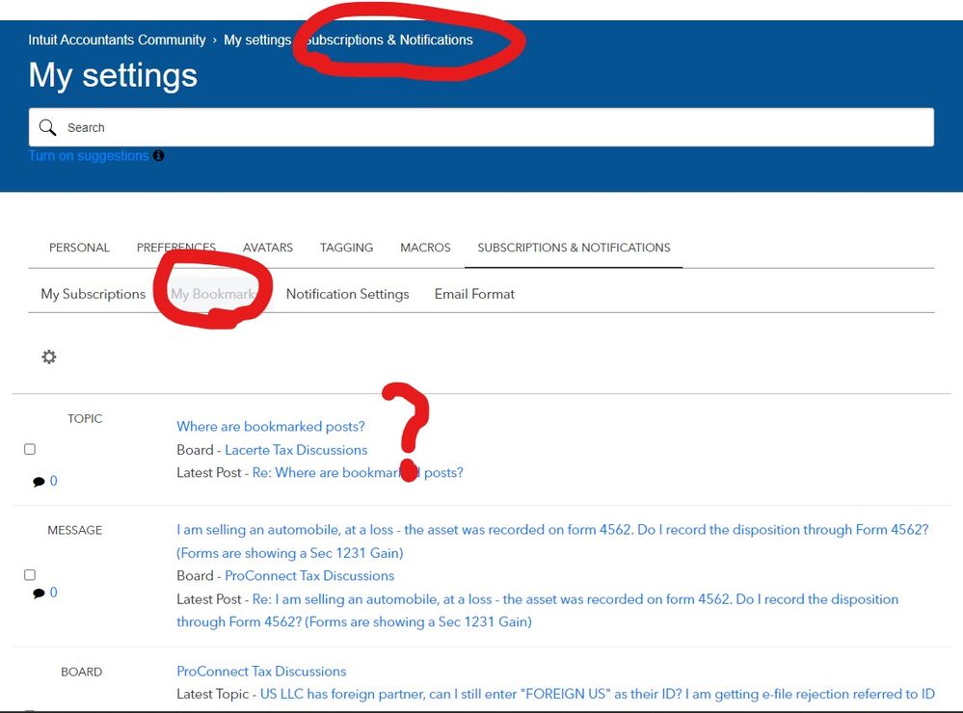The height and width of the screenshot is (713, 963).
Task: Check the Message subscription checkbox
Action: (x=30, y=575)
